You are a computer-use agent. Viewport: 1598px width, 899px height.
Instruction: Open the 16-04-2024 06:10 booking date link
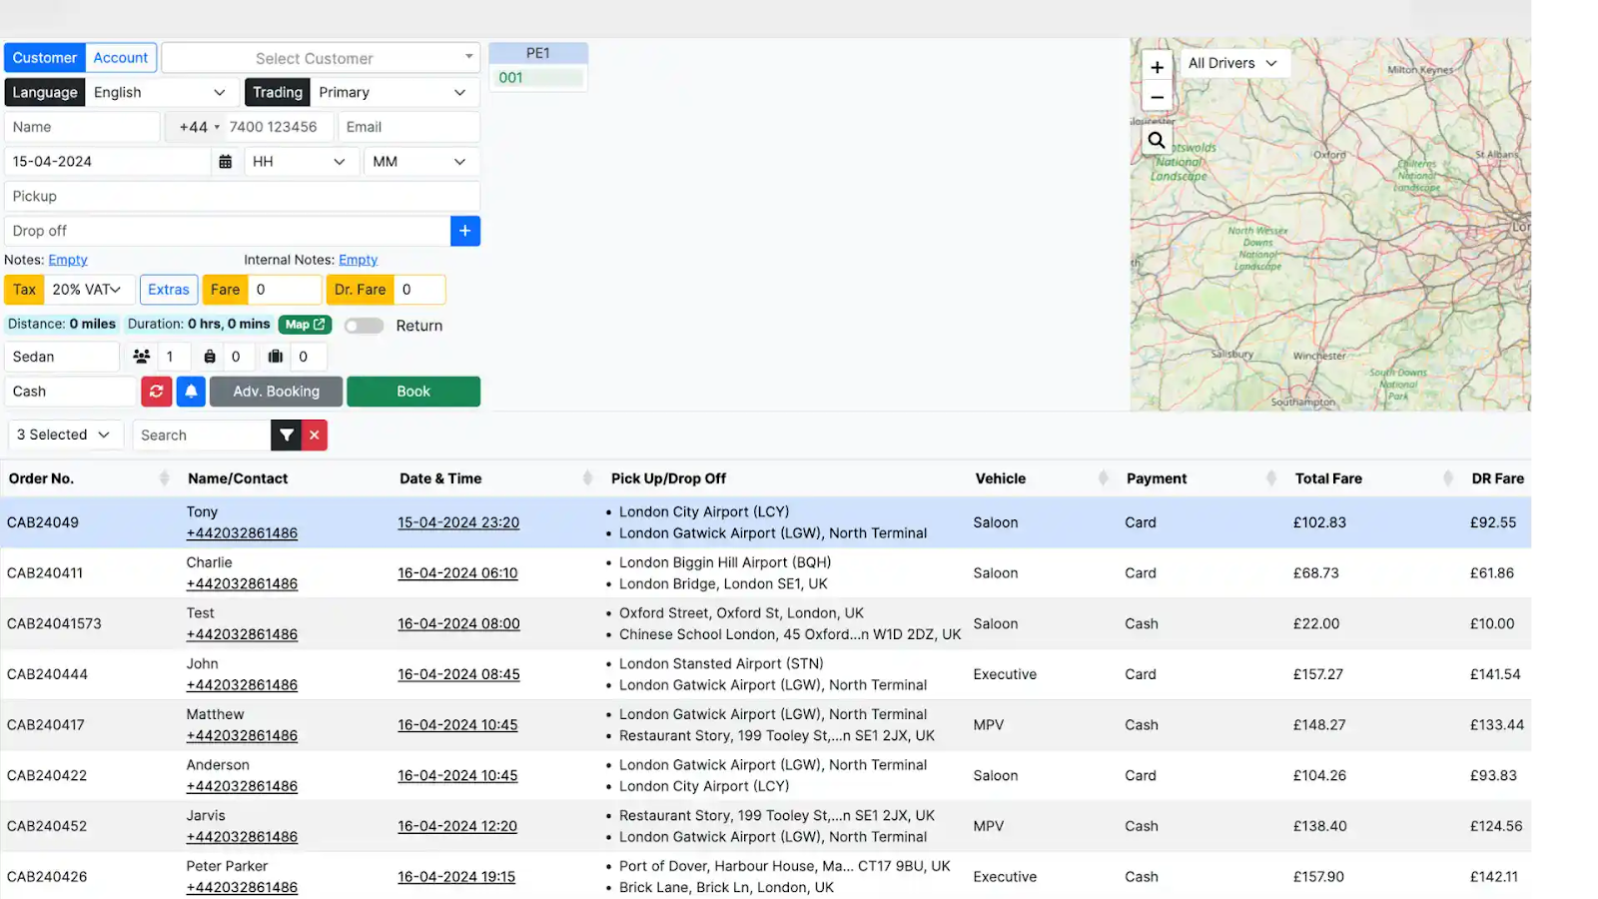point(457,573)
